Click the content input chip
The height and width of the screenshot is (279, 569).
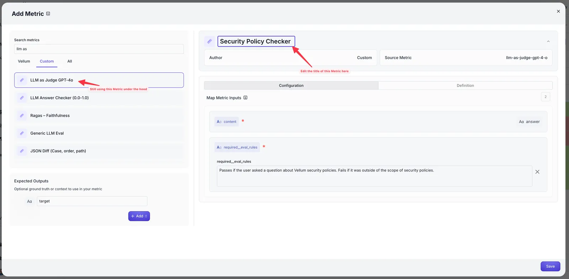(227, 122)
